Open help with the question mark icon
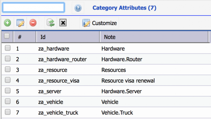 click(x=78, y=8)
